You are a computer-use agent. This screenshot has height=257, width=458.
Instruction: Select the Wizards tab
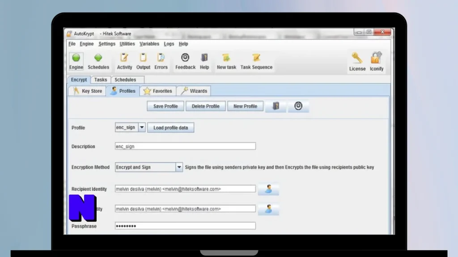point(194,91)
